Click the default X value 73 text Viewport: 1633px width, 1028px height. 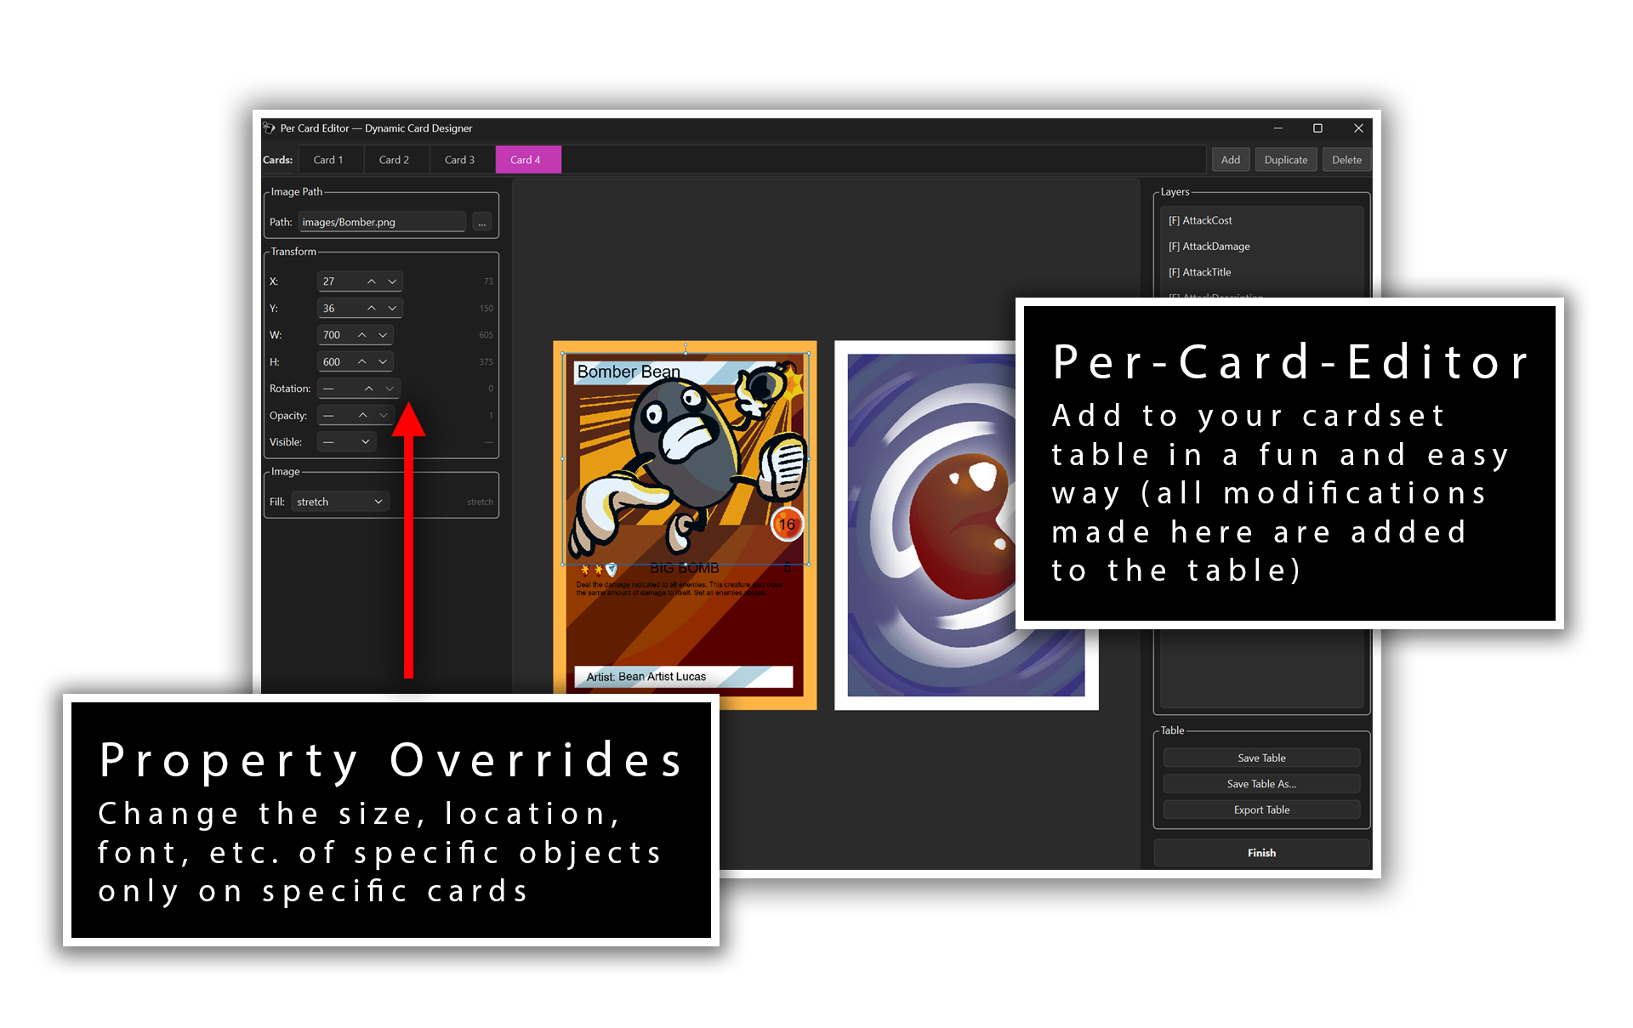(488, 281)
